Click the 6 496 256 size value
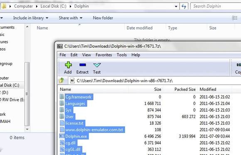The width and height of the screenshot is (241, 155). click(x=152, y=136)
